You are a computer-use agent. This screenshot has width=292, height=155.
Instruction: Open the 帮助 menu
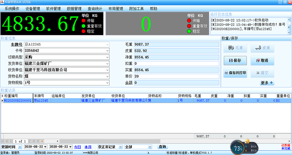[x=153, y=9]
